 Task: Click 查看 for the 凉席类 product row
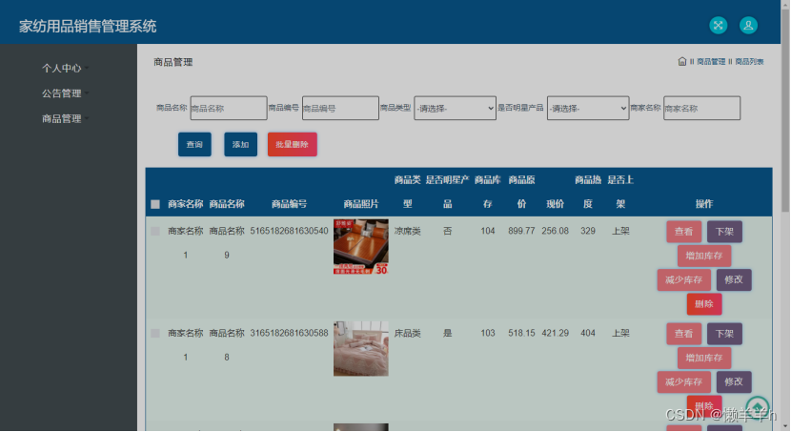click(683, 232)
